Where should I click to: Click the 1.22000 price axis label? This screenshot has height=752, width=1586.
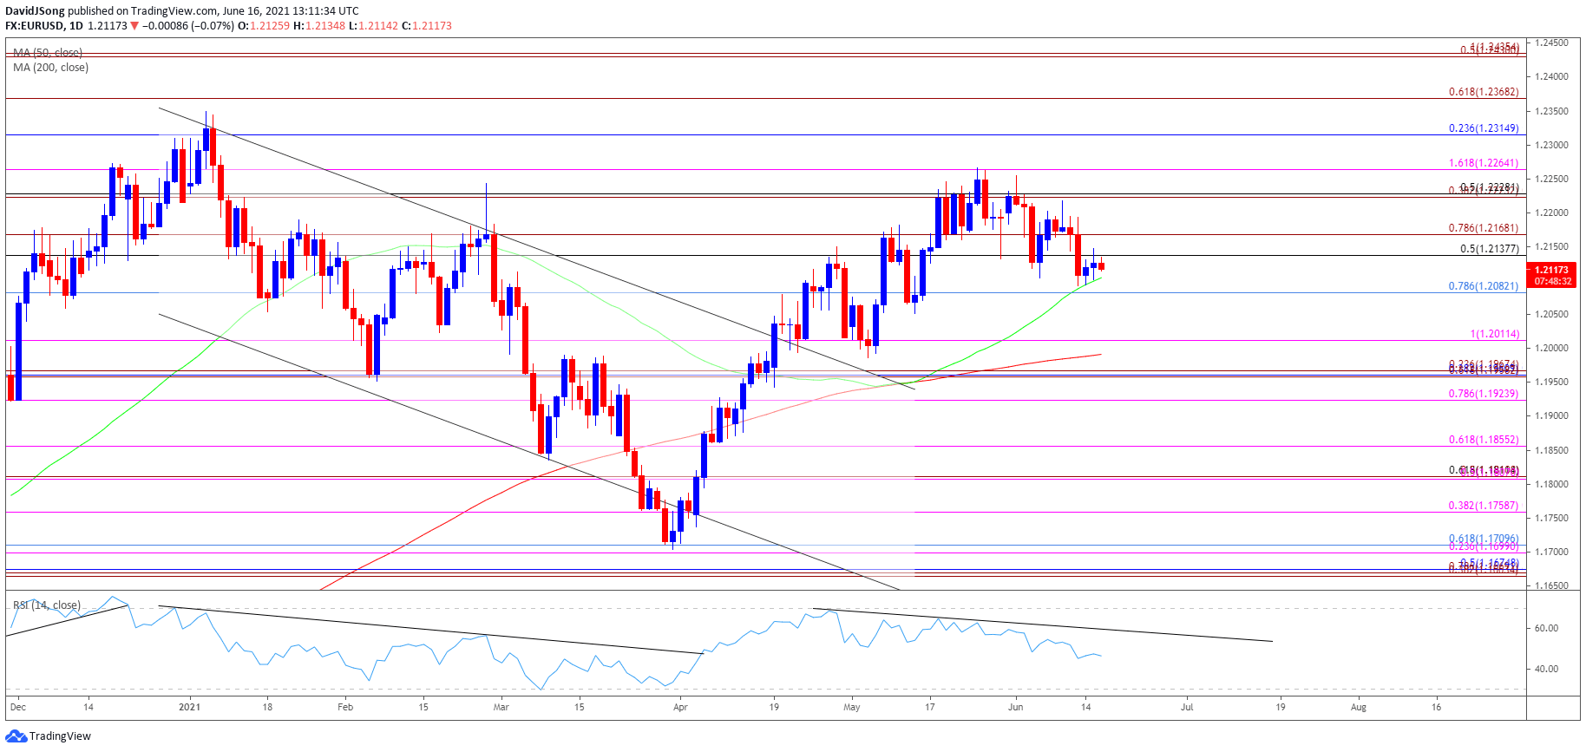pos(1552,213)
